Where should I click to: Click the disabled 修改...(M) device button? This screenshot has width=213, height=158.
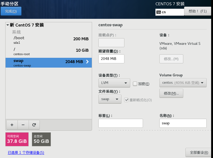click(171, 59)
